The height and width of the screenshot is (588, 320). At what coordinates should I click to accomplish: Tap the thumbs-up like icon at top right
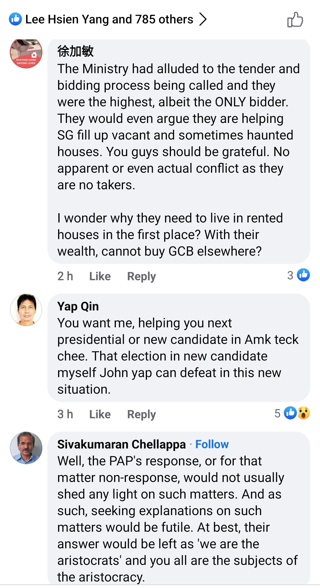[295, 20]
